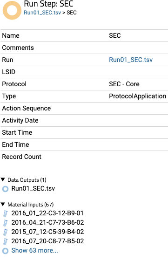Click vial icon next to 2016_07_20-C8-77-B5-02

tap(5, 241)
